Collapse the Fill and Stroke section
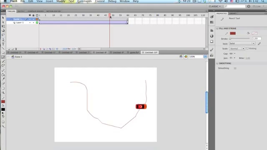267x150 pixels. 217,29
